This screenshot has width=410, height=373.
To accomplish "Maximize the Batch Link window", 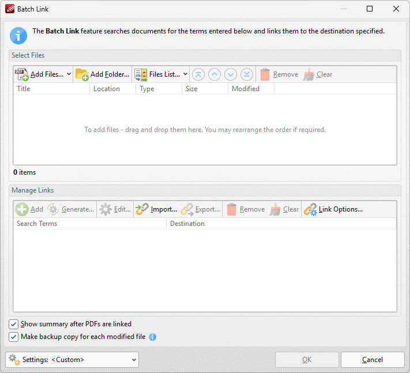I will (370, 9).
